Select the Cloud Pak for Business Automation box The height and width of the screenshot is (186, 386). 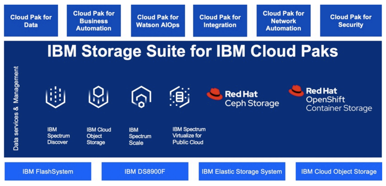(94, 21)
